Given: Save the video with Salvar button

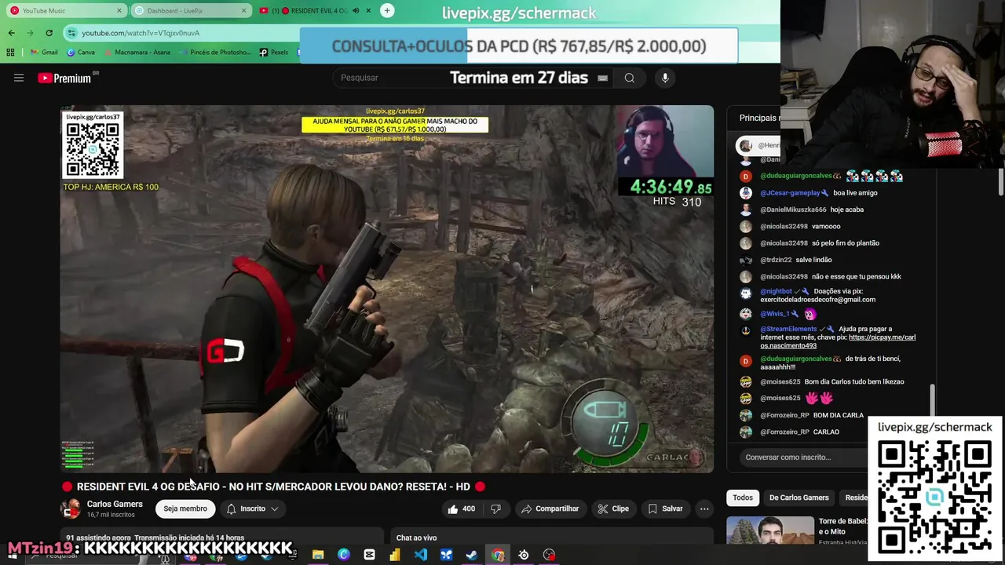Looking at the screenshot, I should [x=665, y=508].
